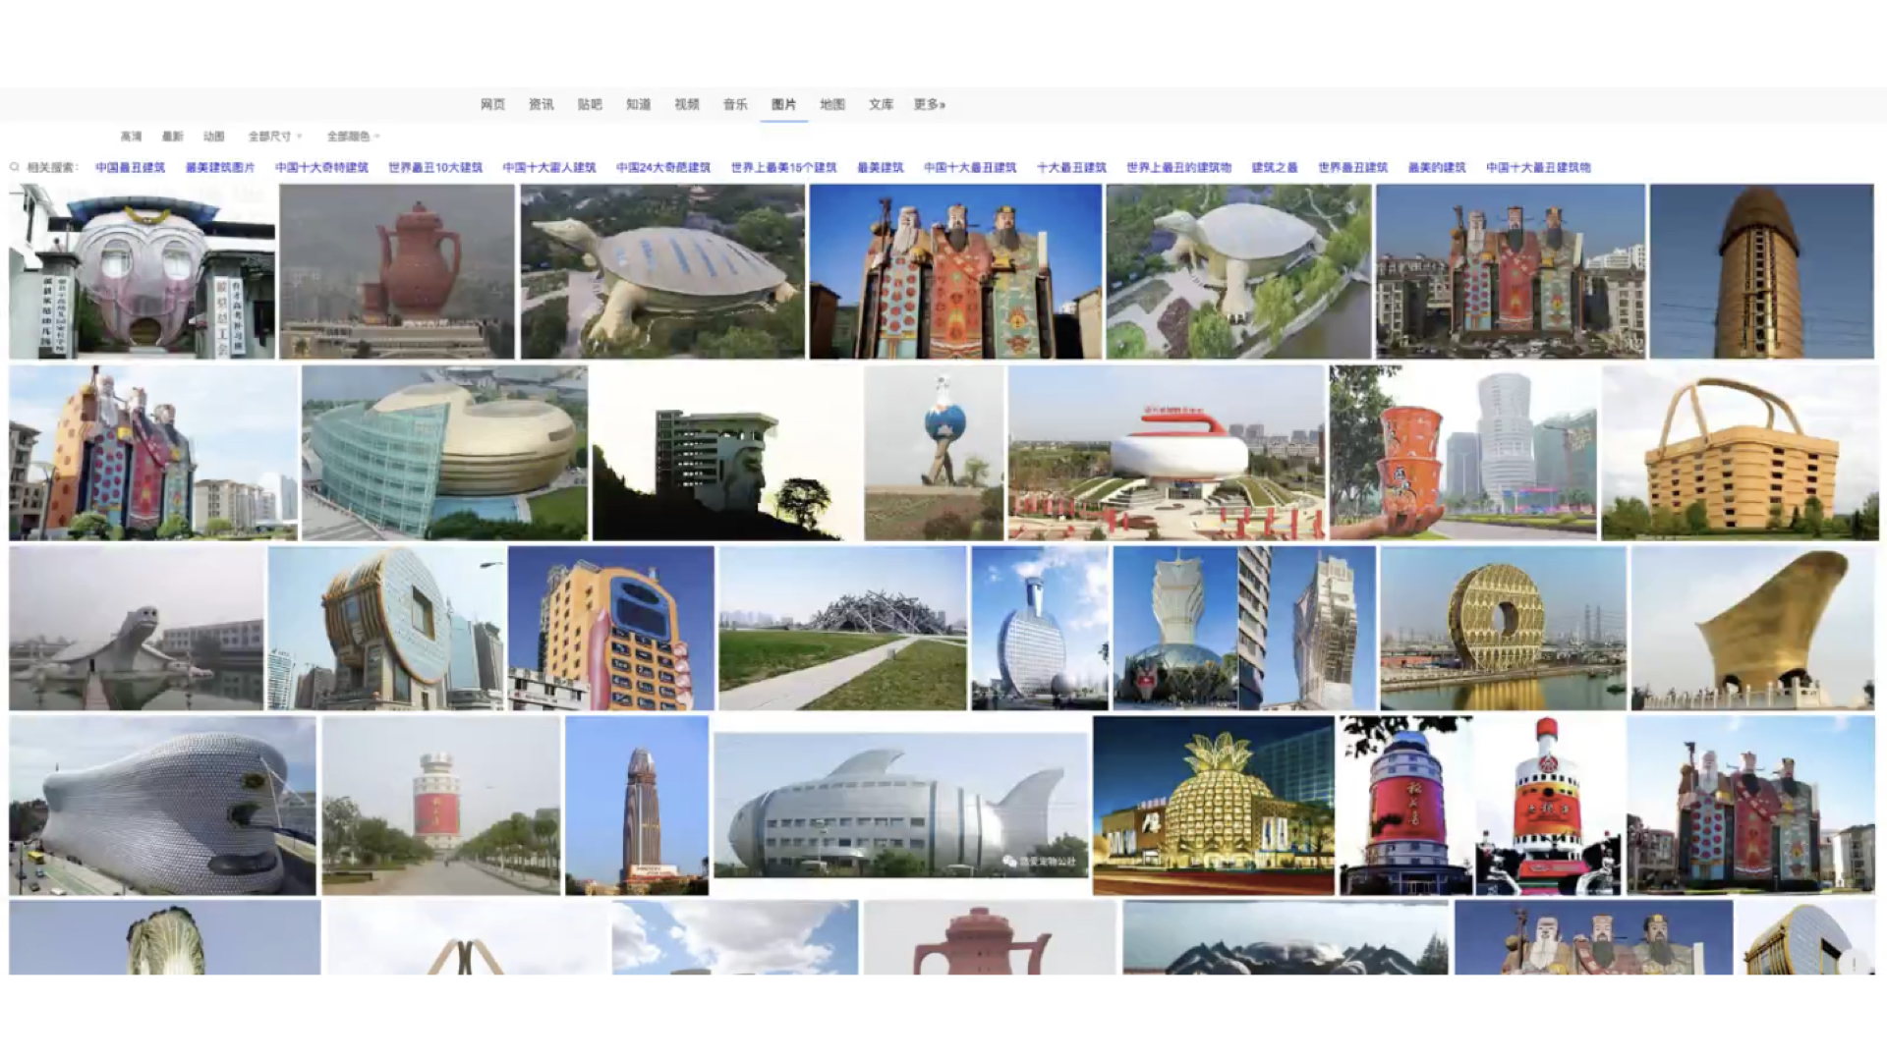The image size is (1887, 1061).
Task: Expand the 全部颜色 color filter dropdown
Action: point(353,137)
